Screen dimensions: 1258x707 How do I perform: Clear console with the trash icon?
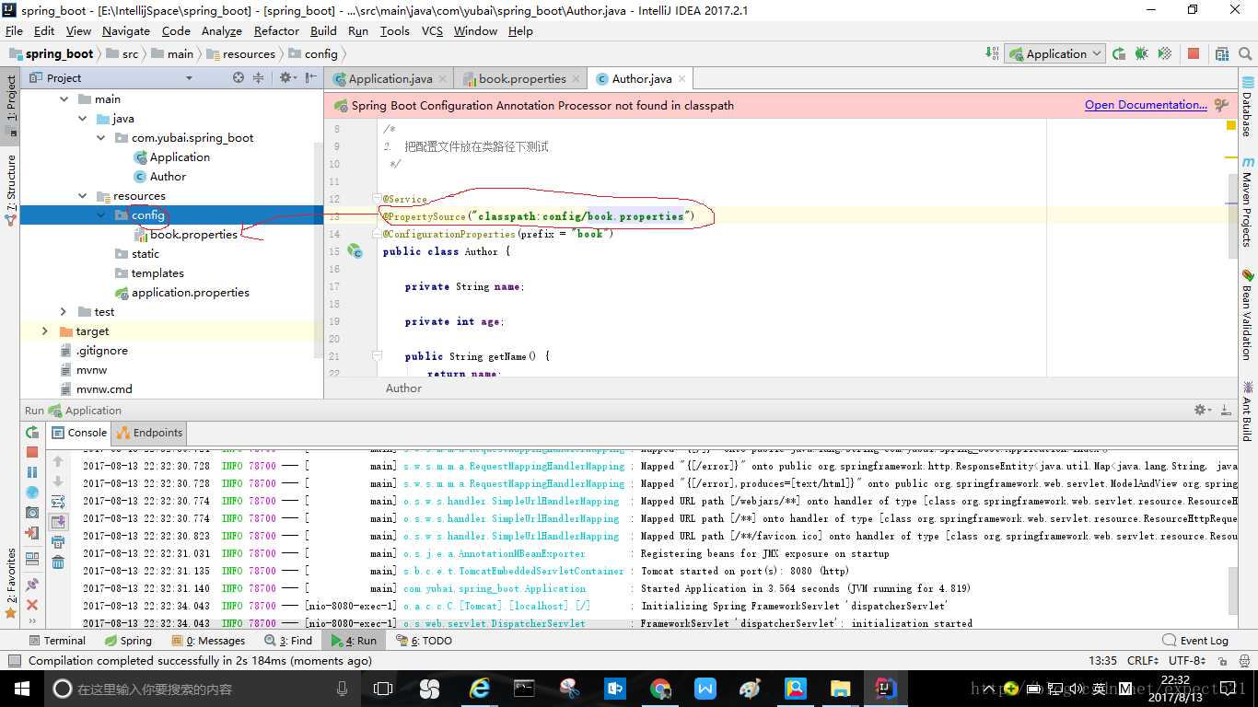[58, 562]
